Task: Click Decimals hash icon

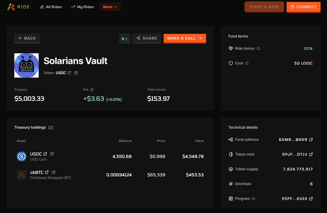Action: pos(231,184)
